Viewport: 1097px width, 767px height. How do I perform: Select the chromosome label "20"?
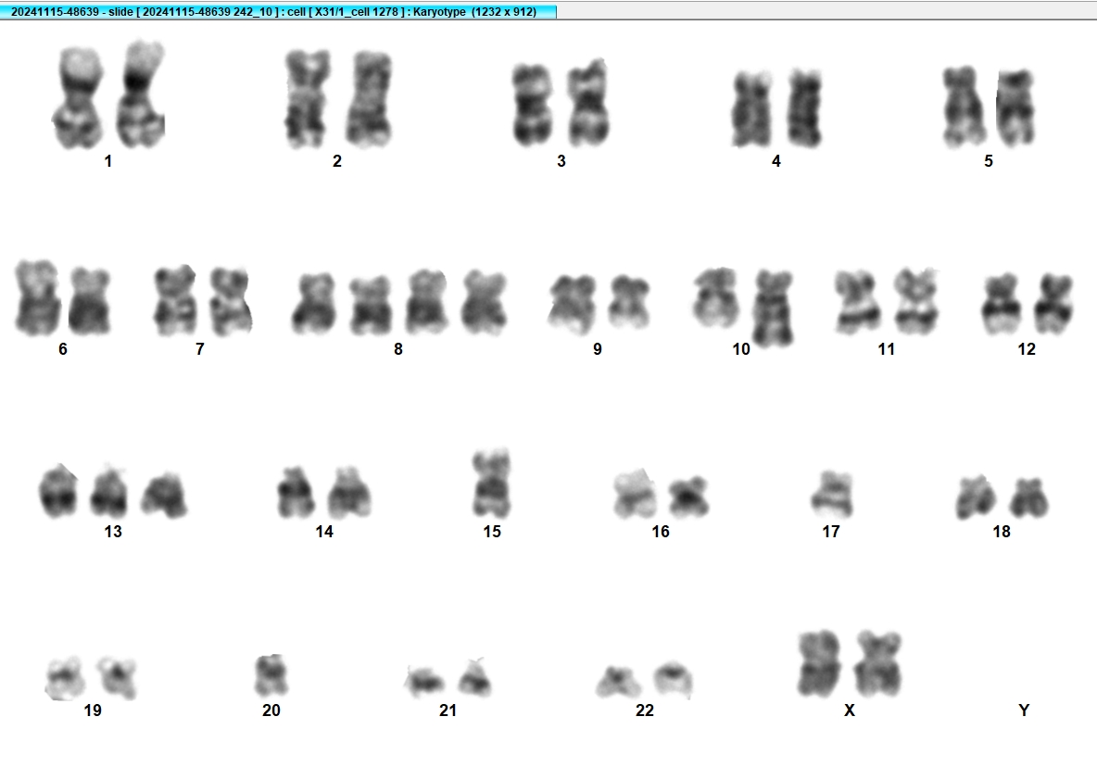(x=271, y=710)
